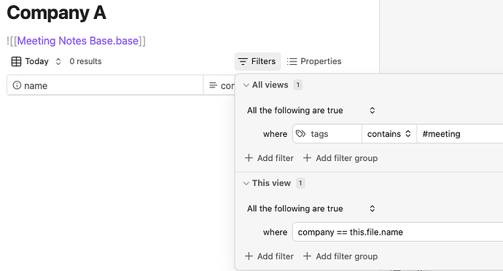Add filter group under This view
This screenshot has height=271, width=503.
click(x=340, y=256)
